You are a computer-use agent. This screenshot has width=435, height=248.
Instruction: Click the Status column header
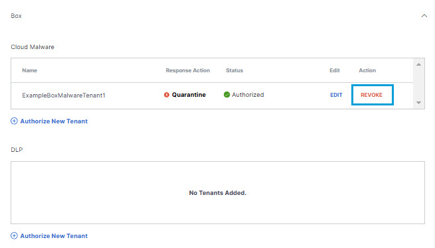[x=234, y=70]
